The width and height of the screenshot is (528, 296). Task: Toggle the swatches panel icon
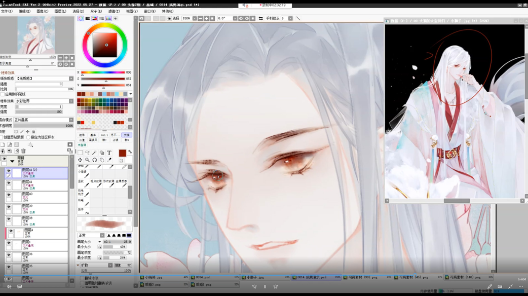coord(108,19)
